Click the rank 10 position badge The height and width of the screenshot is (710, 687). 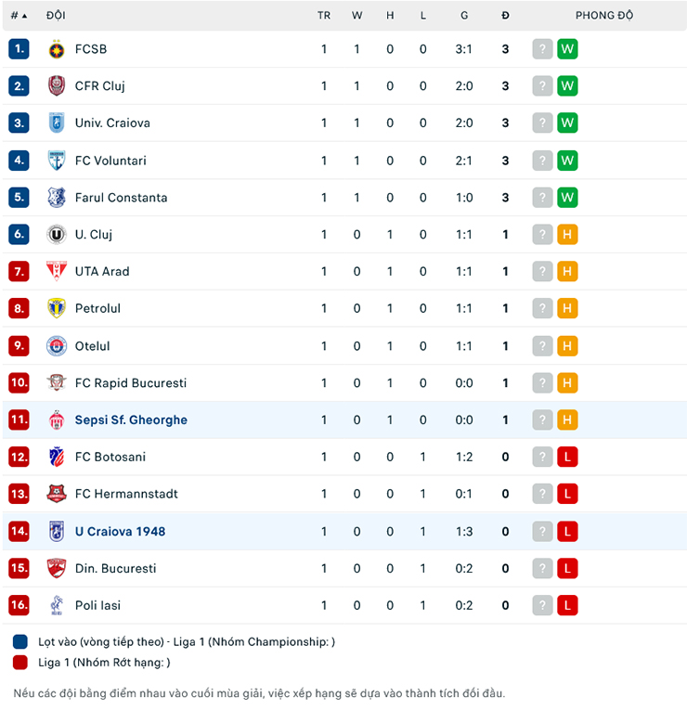[x=19, y=382]
